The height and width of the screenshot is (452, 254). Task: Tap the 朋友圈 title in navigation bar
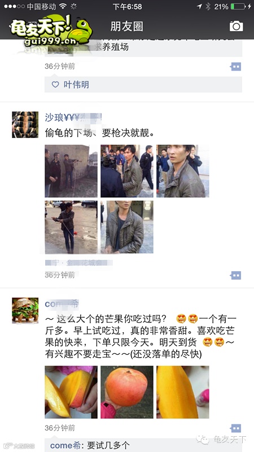click(126, 26)
